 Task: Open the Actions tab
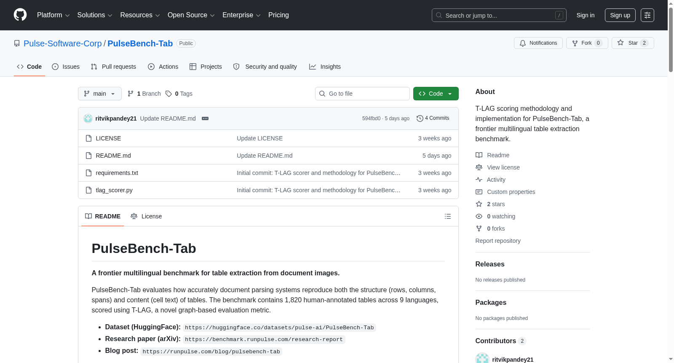click(163, 67)
